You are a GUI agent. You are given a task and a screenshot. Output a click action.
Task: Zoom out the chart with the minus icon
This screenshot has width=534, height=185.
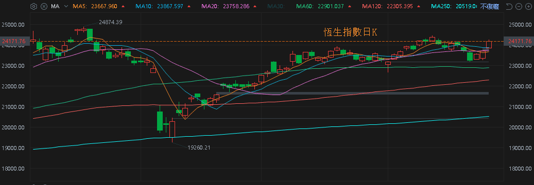click(x=519, y=7)
